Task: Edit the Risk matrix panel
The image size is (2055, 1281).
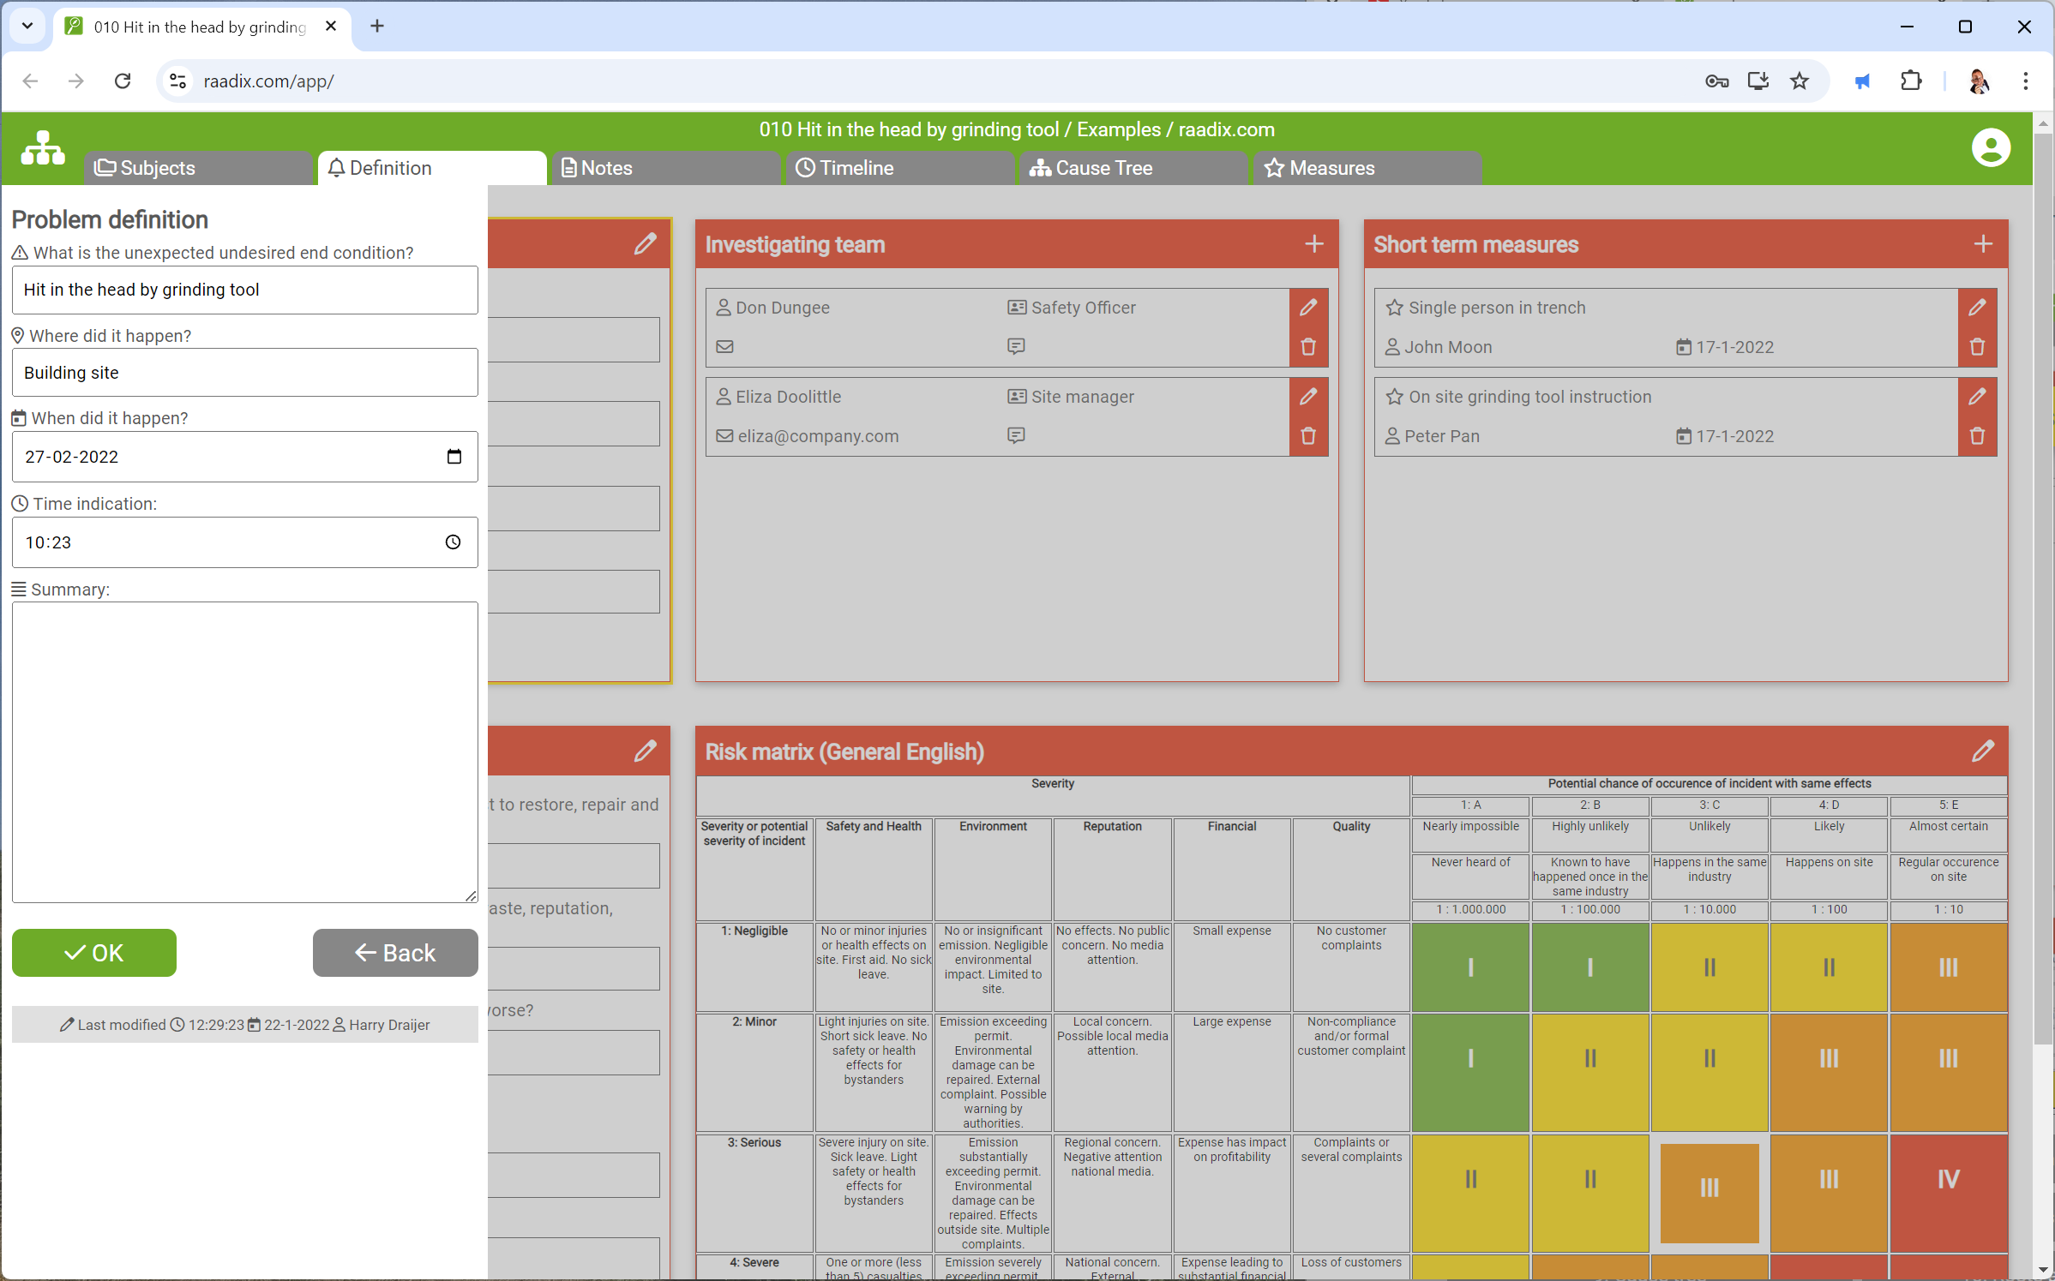Action: 1982,751
